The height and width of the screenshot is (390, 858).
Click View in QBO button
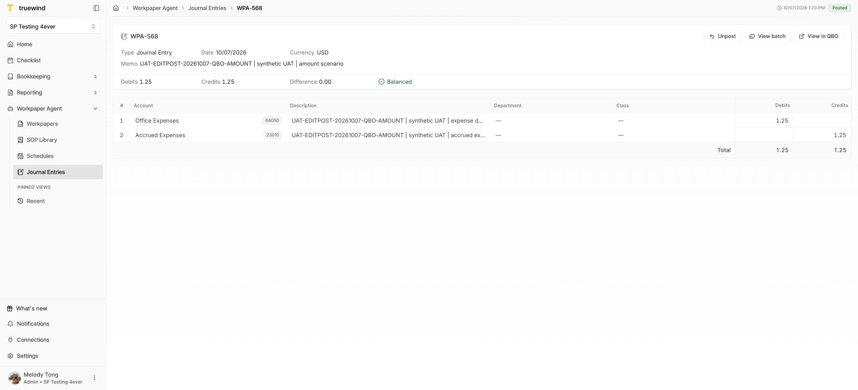click(819, 36)
